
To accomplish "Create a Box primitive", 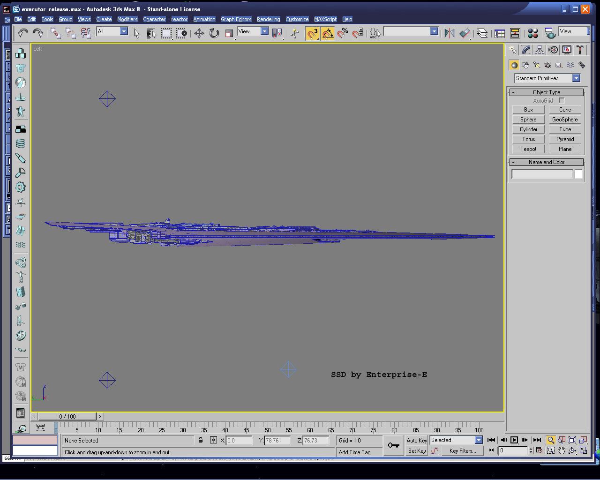I will (528, 110).
